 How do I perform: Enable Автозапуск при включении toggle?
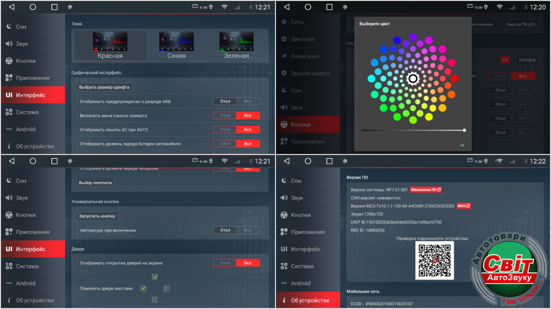248,230
